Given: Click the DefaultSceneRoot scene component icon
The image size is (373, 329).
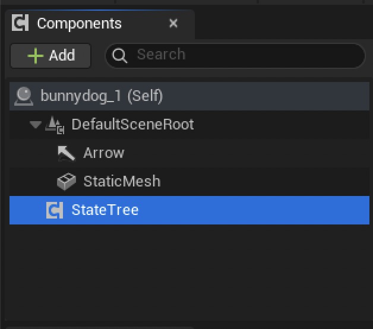Looking at the screenshot, I should click(55, 124).
